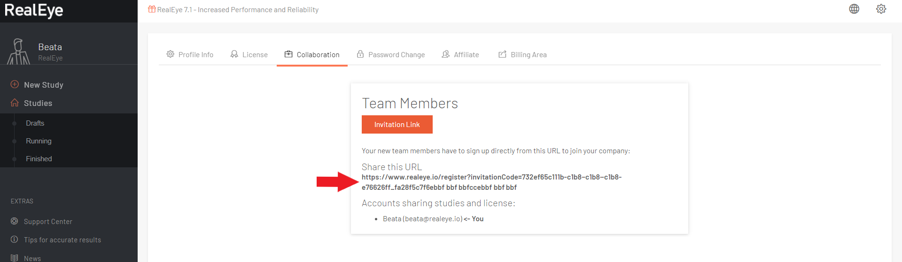This screenshot has height=262, width=902.
Task: Click the gift icon beside RealEye 7.1
Action: (152, 9)
